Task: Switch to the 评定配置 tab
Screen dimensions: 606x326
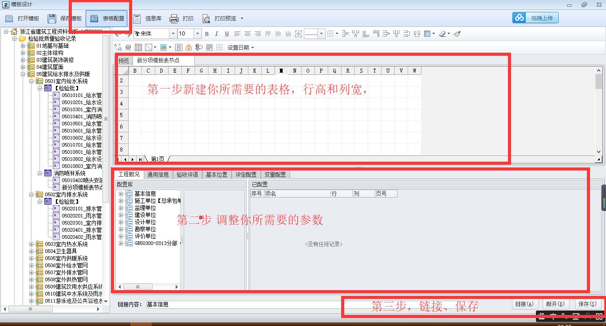Action: click(x=246, y=175)
